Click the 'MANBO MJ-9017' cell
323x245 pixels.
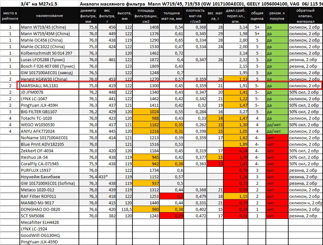pyautogui.click(x=49, y=203)
